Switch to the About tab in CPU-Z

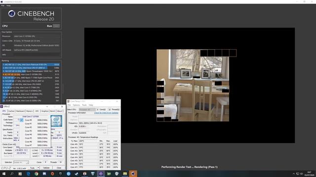60,111
